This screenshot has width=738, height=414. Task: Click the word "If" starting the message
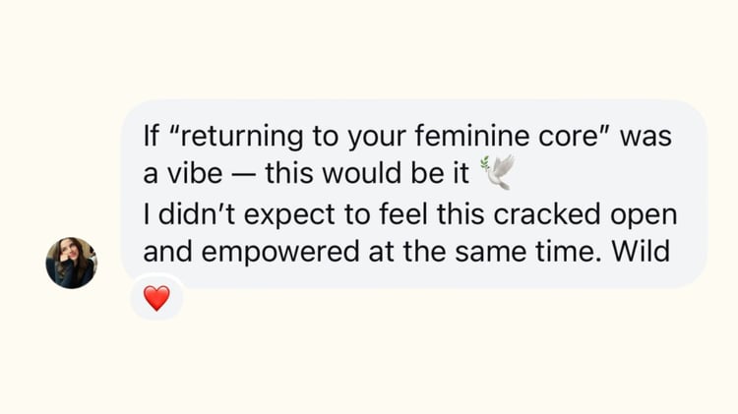pos(153,136)
